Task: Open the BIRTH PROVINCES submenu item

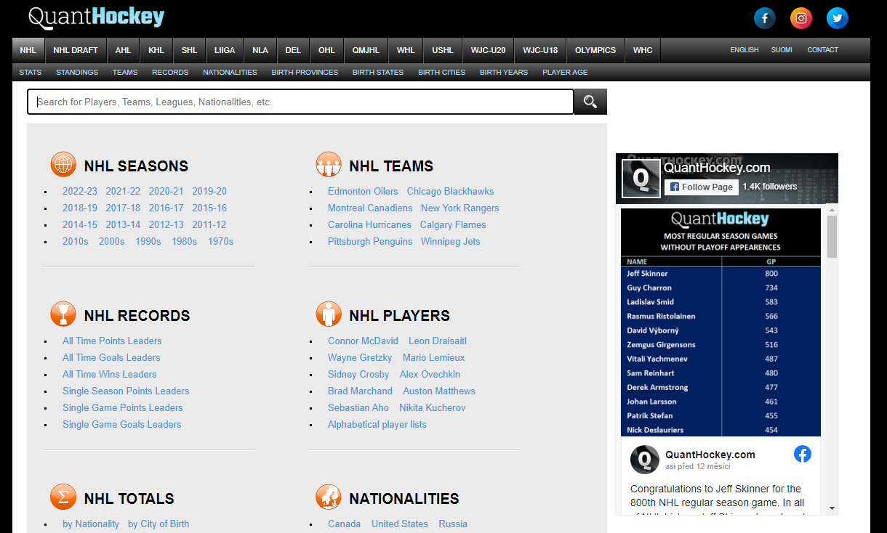Action: click(x=305, y=73)
